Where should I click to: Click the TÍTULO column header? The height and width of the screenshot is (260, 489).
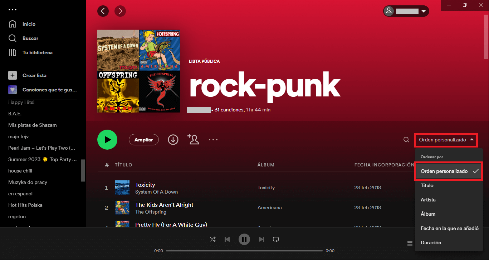[123, 165]
